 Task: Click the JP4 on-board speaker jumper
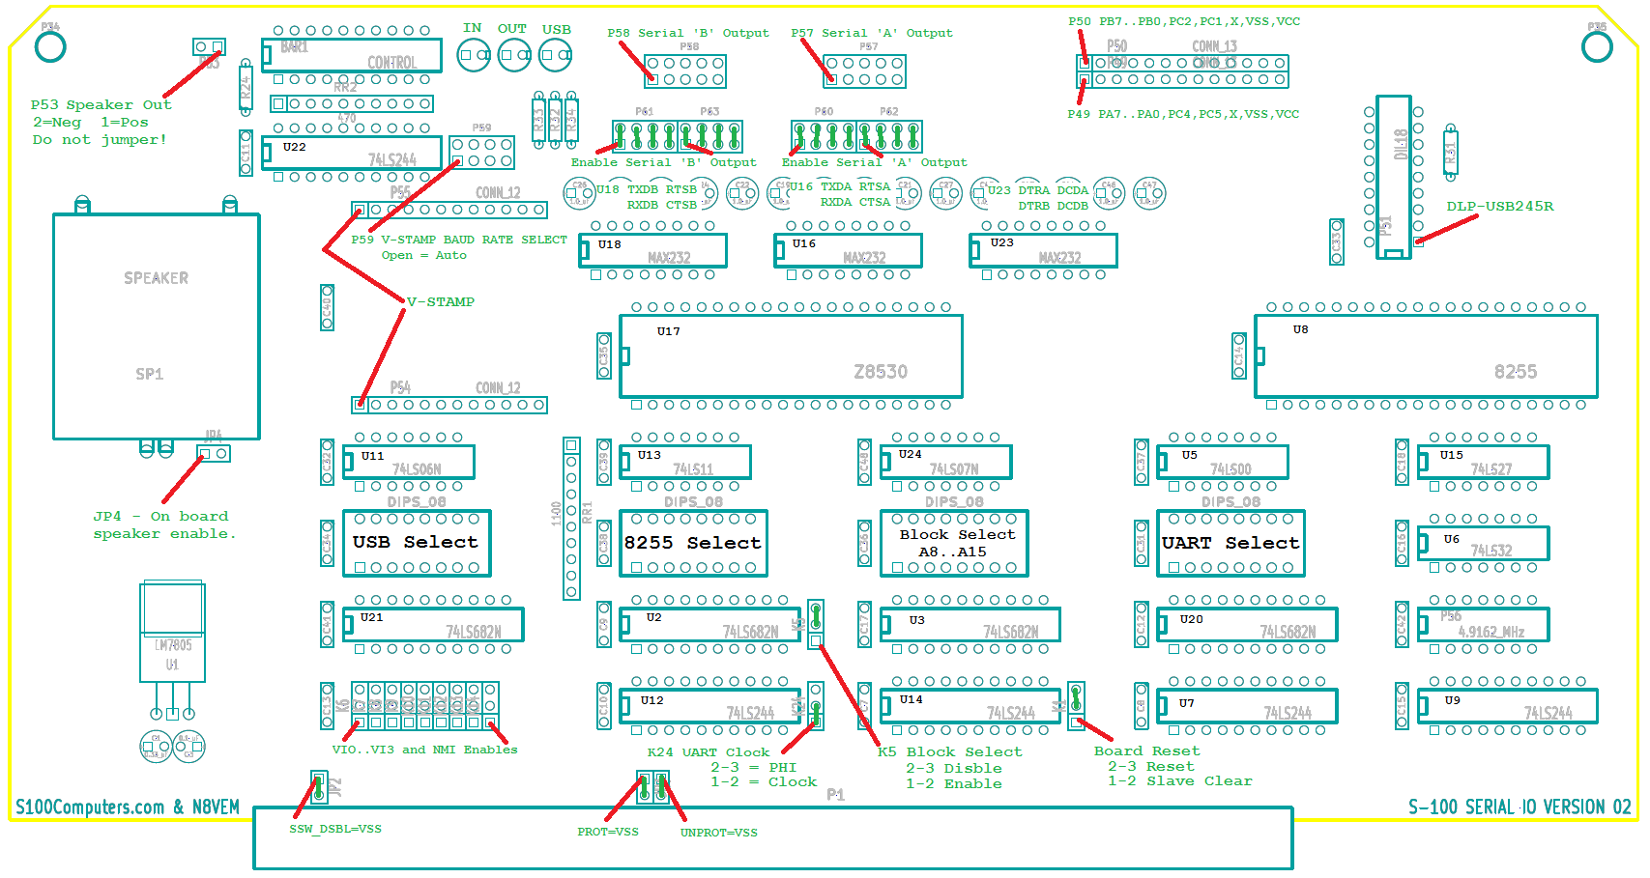[214, 453]
